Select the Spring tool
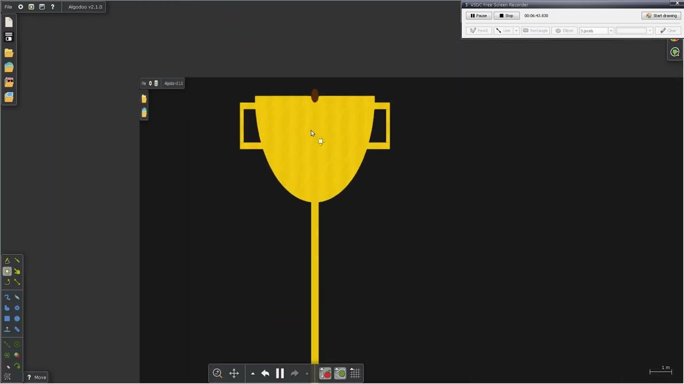The height and width of the screenshot is (384, 684). pyautogui.click(x=7, y=345)
